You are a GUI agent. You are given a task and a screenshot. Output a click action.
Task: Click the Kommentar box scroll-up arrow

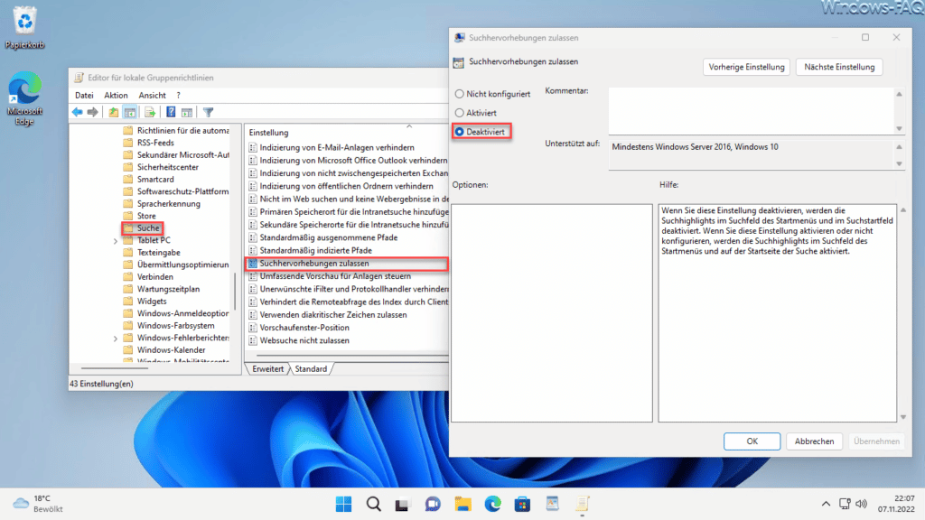tap(899, 94)
